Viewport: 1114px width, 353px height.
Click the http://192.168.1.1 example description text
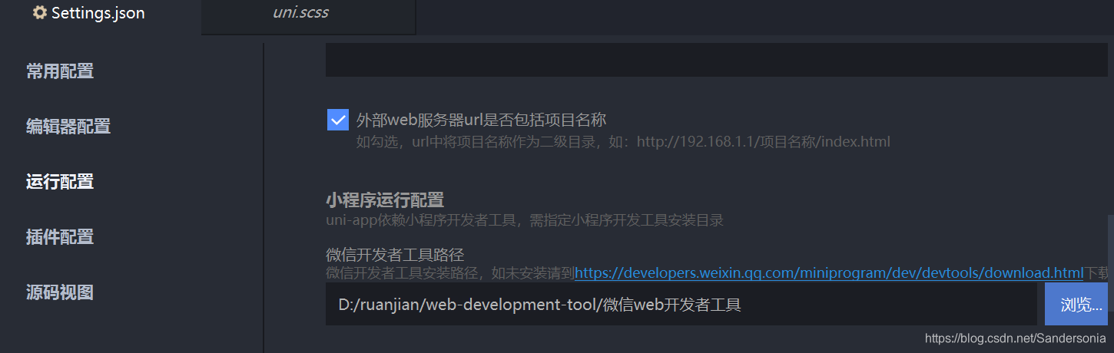click(623, 142)
